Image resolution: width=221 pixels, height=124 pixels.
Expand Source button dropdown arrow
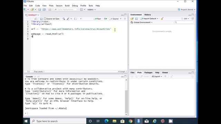pos(121,19)
